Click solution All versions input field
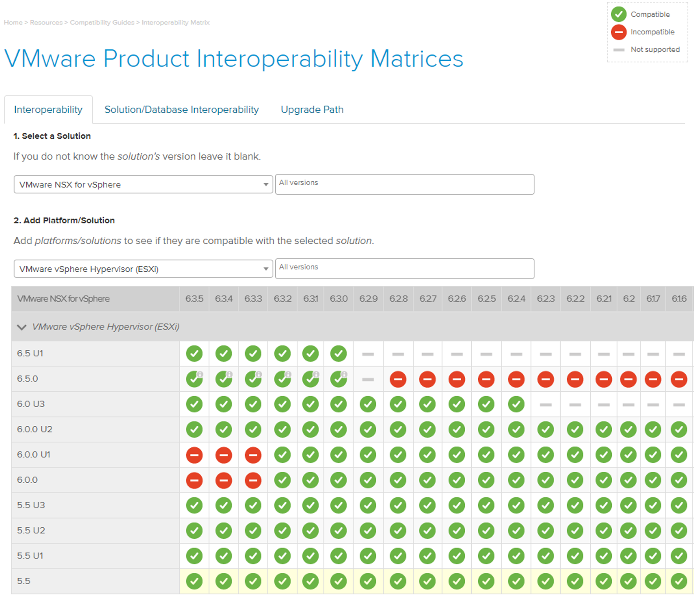This screenshot has width=694, height=597. tap(404, 184)
